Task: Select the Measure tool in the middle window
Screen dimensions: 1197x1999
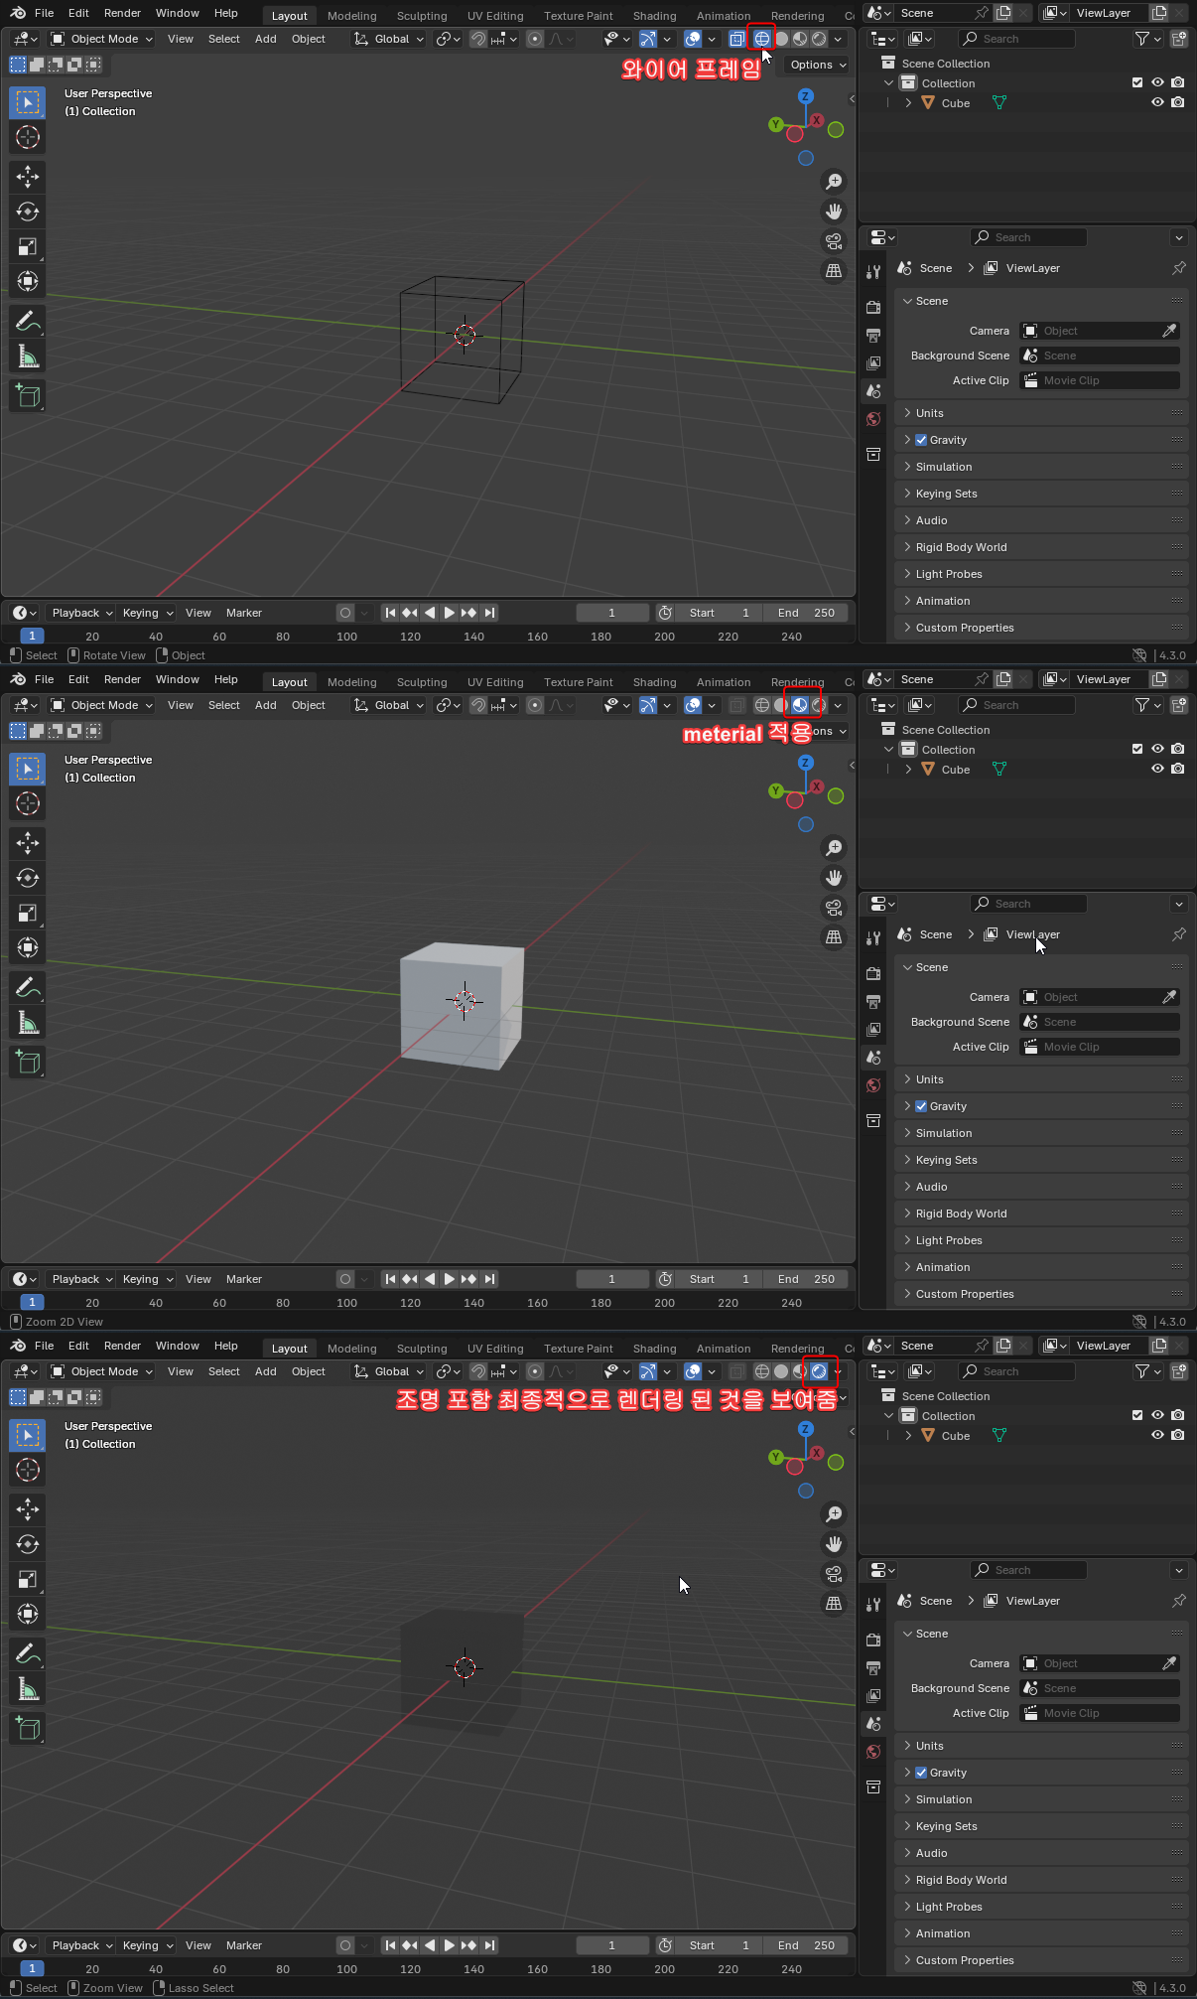Action: coord(28,1022)
